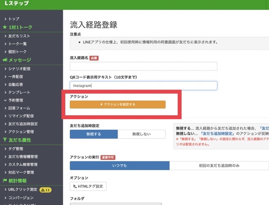The width and height of the screenshot is (269, 205).
Task: Open the HTMLタグ設定 option button
Action: (x=88, y=186)
